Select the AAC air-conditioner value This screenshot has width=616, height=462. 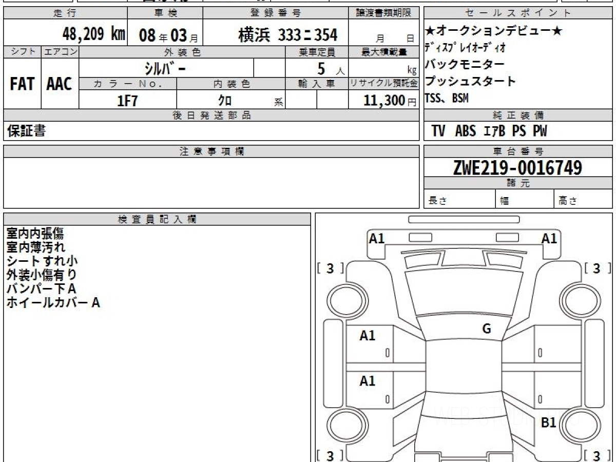(x=60, y=84)
